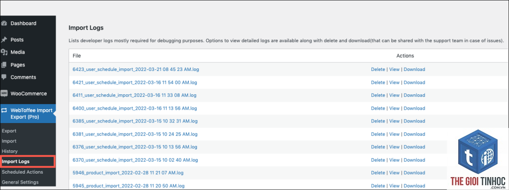Image resolution: width=509 pixels, height=190 pixels.
Task: Click the Comments bubble icon
Action: click(4, 77)
